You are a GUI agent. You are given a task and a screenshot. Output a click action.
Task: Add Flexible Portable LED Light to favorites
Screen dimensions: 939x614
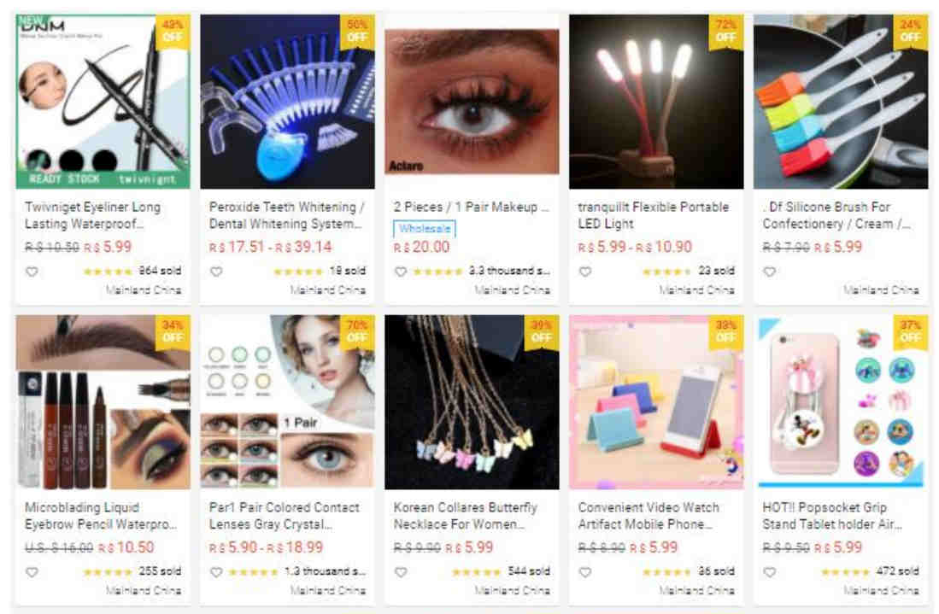pyautogui.click(x=585, y=272)
